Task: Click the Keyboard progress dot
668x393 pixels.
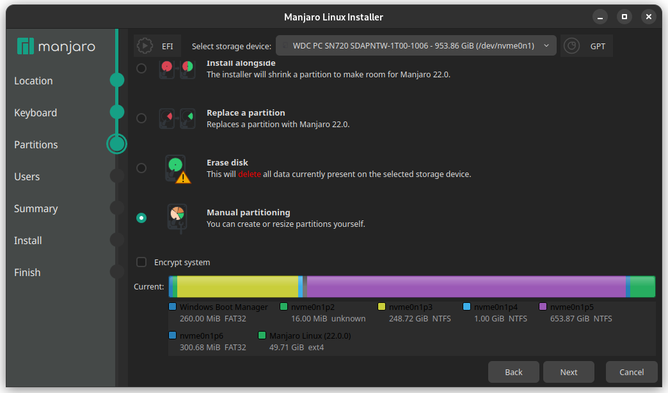Action: pos(116,112)
